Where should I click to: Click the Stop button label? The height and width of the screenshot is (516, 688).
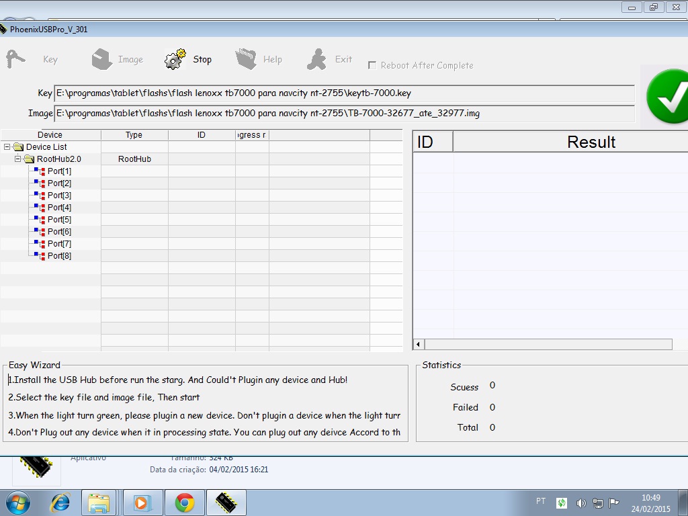coord(202,59)
